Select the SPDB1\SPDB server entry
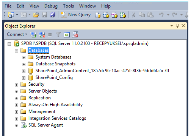The image size is (191, 136). tap(85, 43)
